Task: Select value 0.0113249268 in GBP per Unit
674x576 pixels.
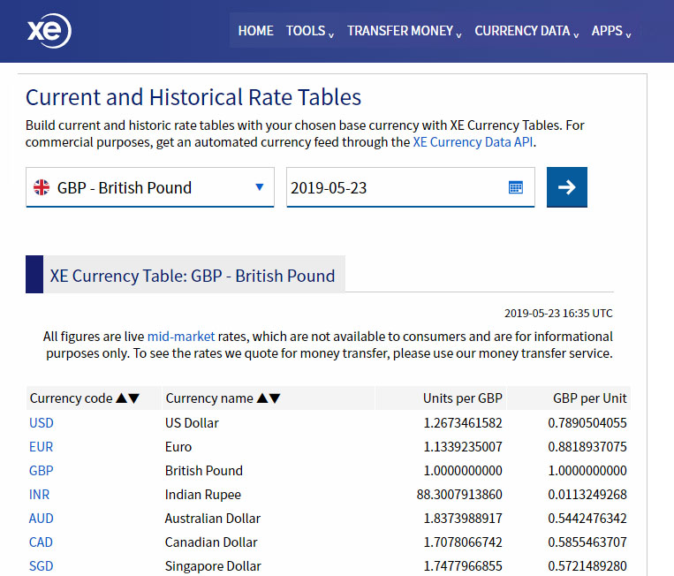Action: (587, 495)
